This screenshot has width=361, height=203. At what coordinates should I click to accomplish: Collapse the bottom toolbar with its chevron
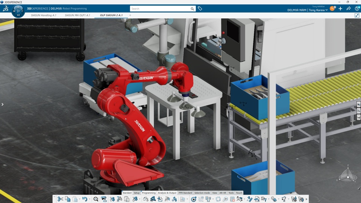pyautogui.click(x=54, y=197)
